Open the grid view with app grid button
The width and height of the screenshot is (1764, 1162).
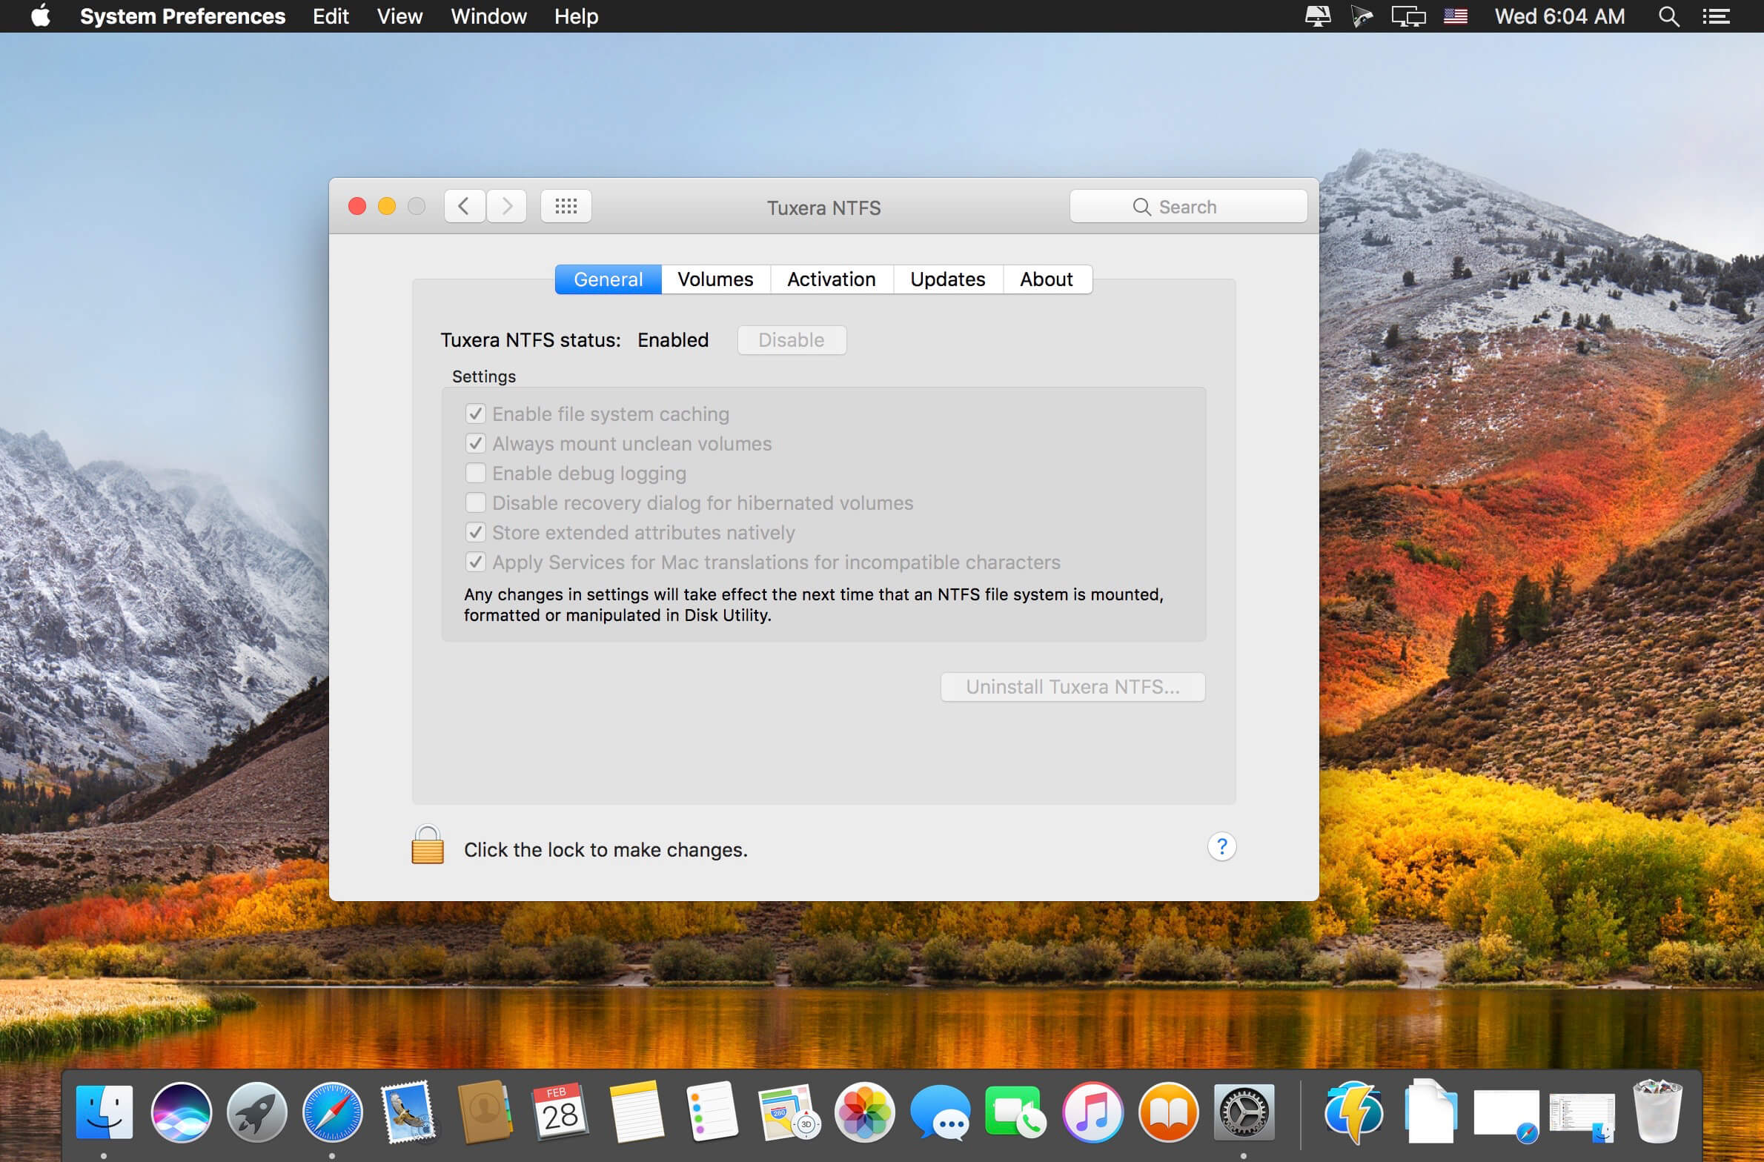coord(566,206)
